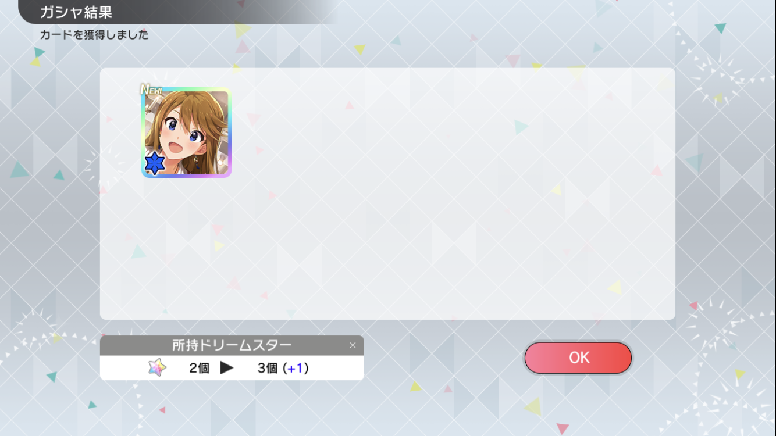
Task: Click the カードを獲得しました message text
Action: (x=94, y=35)
